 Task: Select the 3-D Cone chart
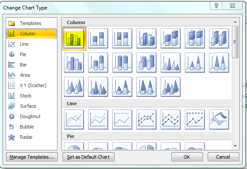pyautogui.click(x=74, y=87)
